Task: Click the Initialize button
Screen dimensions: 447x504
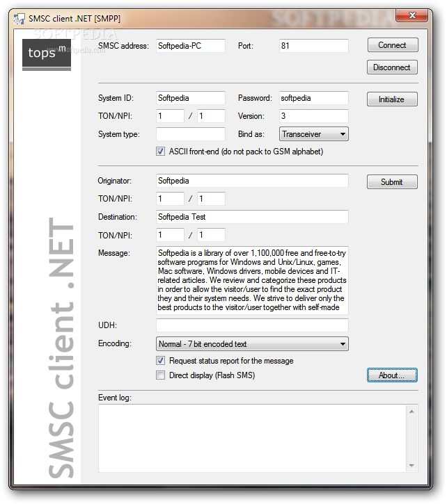Action: tap(392, 99)
